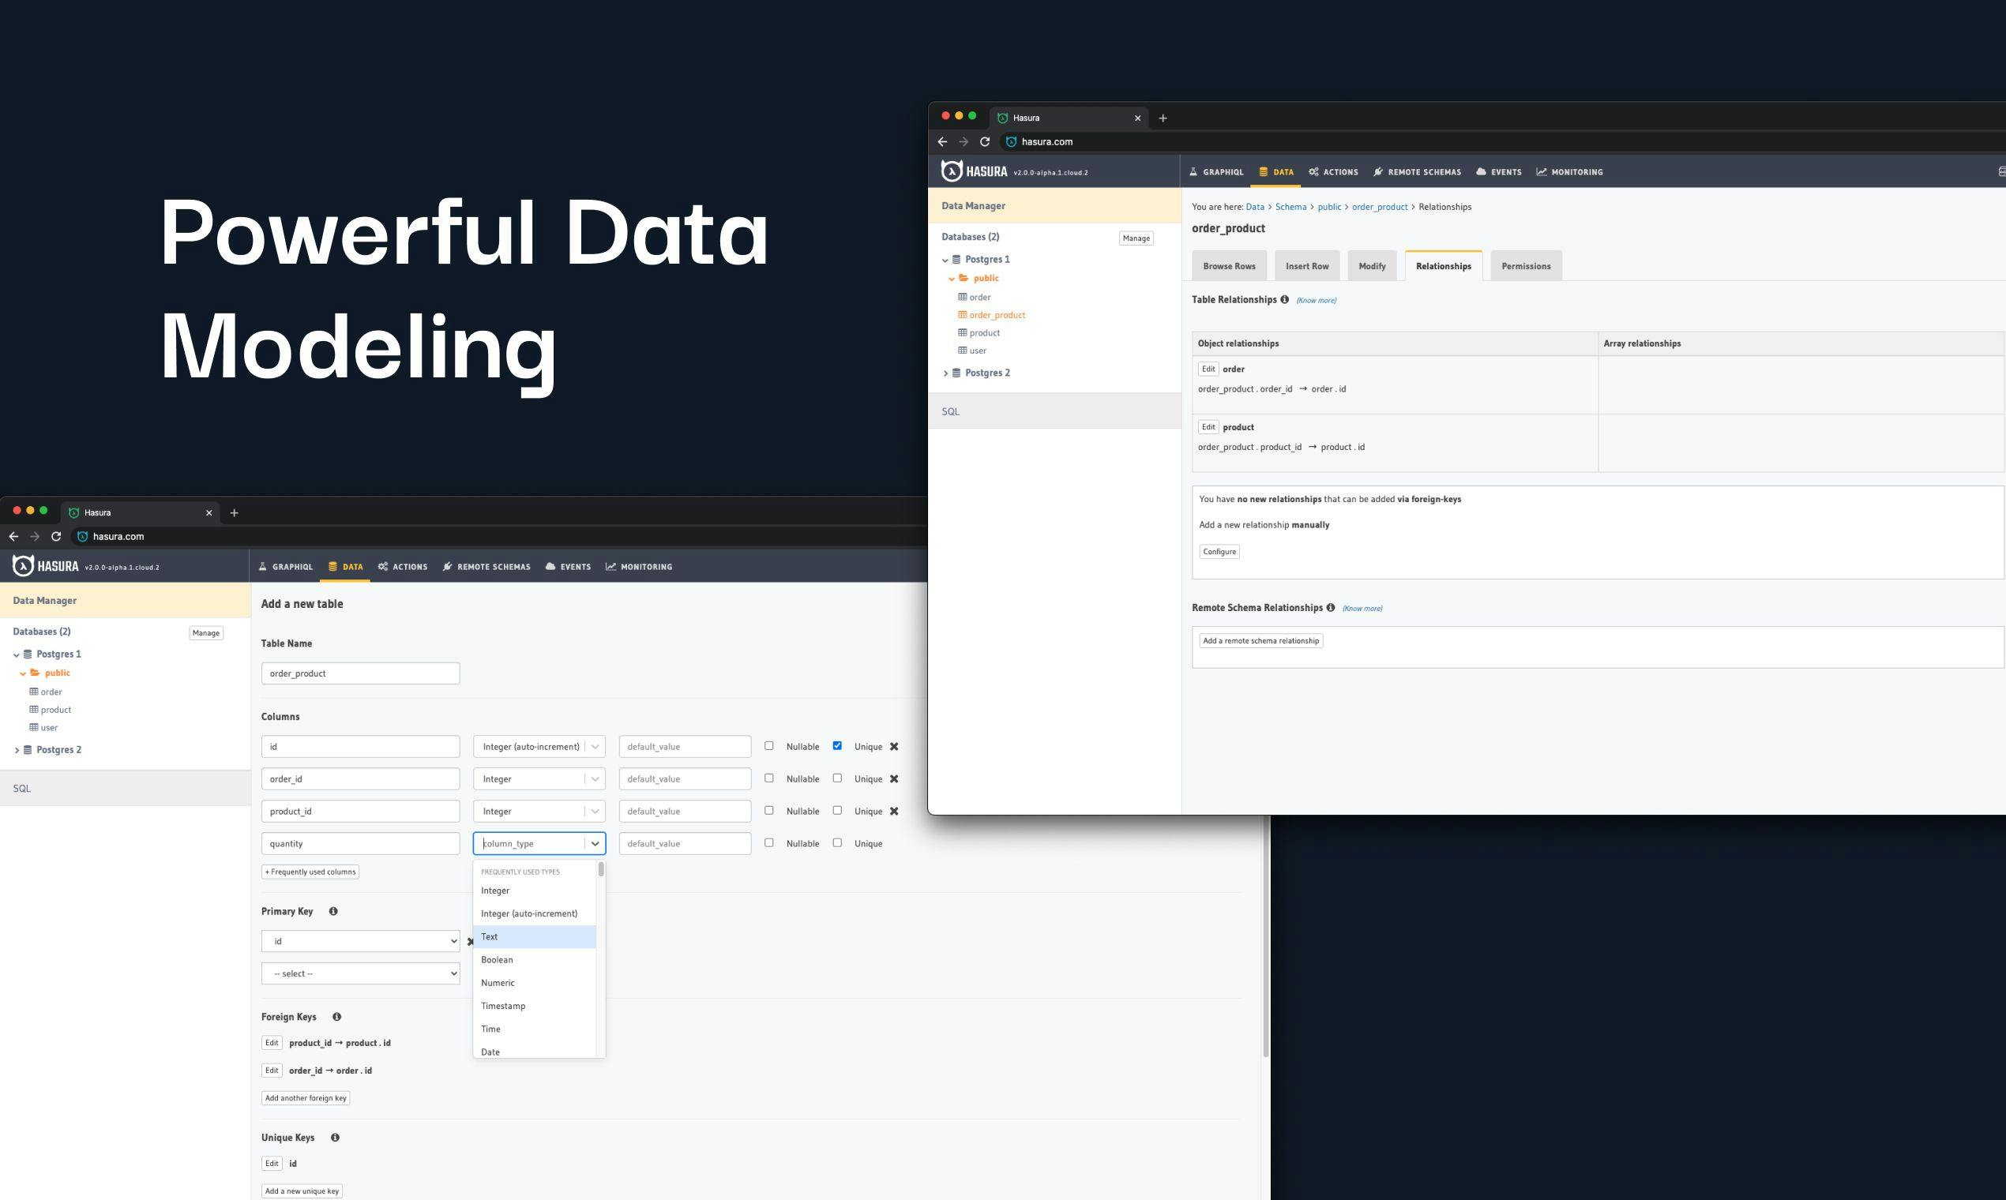The image size is (2006, 1200).
Task: Click the Unique Keys info icon
Action: pos(335,1138)
